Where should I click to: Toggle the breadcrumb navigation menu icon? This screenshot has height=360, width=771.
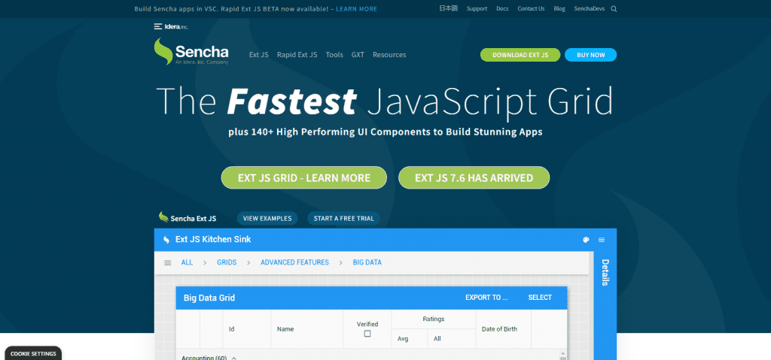coord(168,263)
